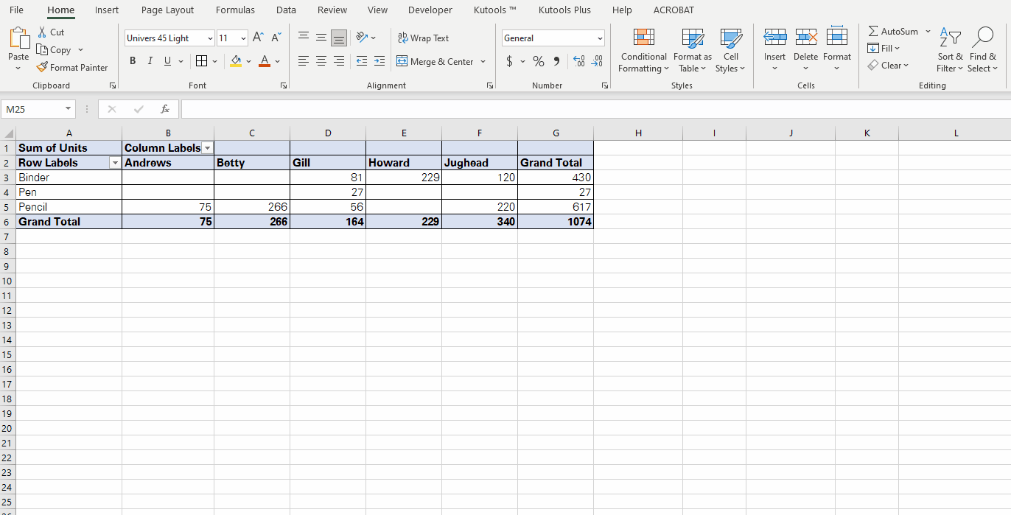Apply the yellow fill color
The image size is (1011, 515).
pos(236,61)
